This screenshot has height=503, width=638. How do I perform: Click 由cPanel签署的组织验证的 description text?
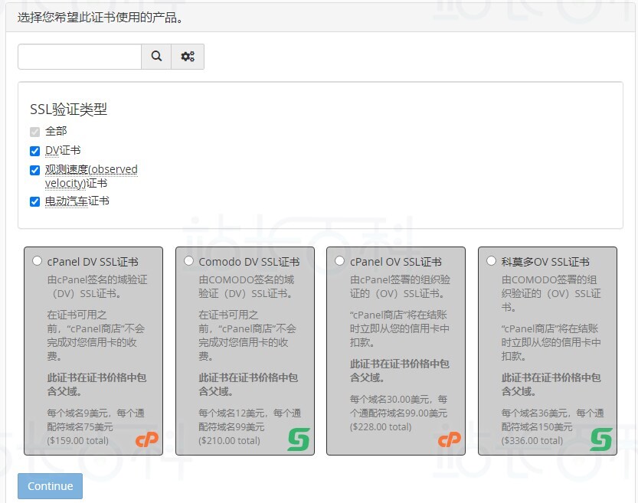coord(400,286)
